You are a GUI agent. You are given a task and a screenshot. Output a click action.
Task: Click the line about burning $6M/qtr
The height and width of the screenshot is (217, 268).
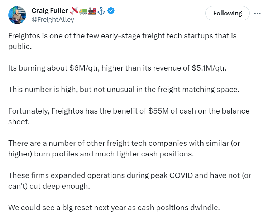[117, 68]
